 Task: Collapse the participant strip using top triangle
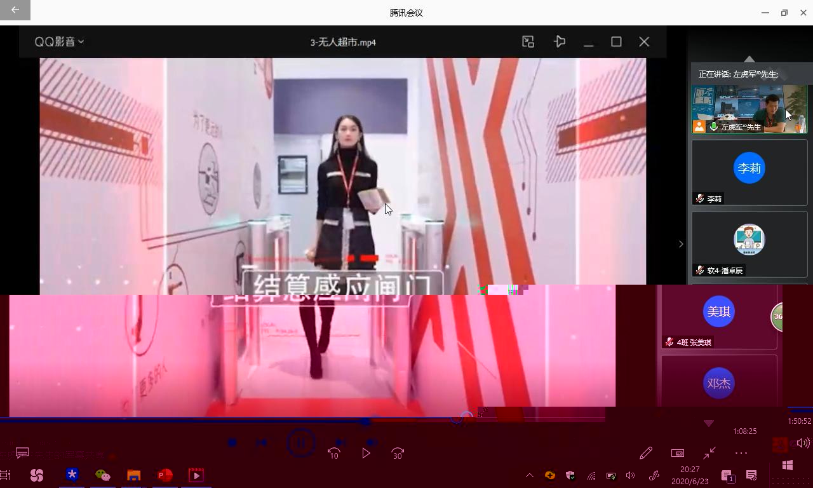click(749, 59)
